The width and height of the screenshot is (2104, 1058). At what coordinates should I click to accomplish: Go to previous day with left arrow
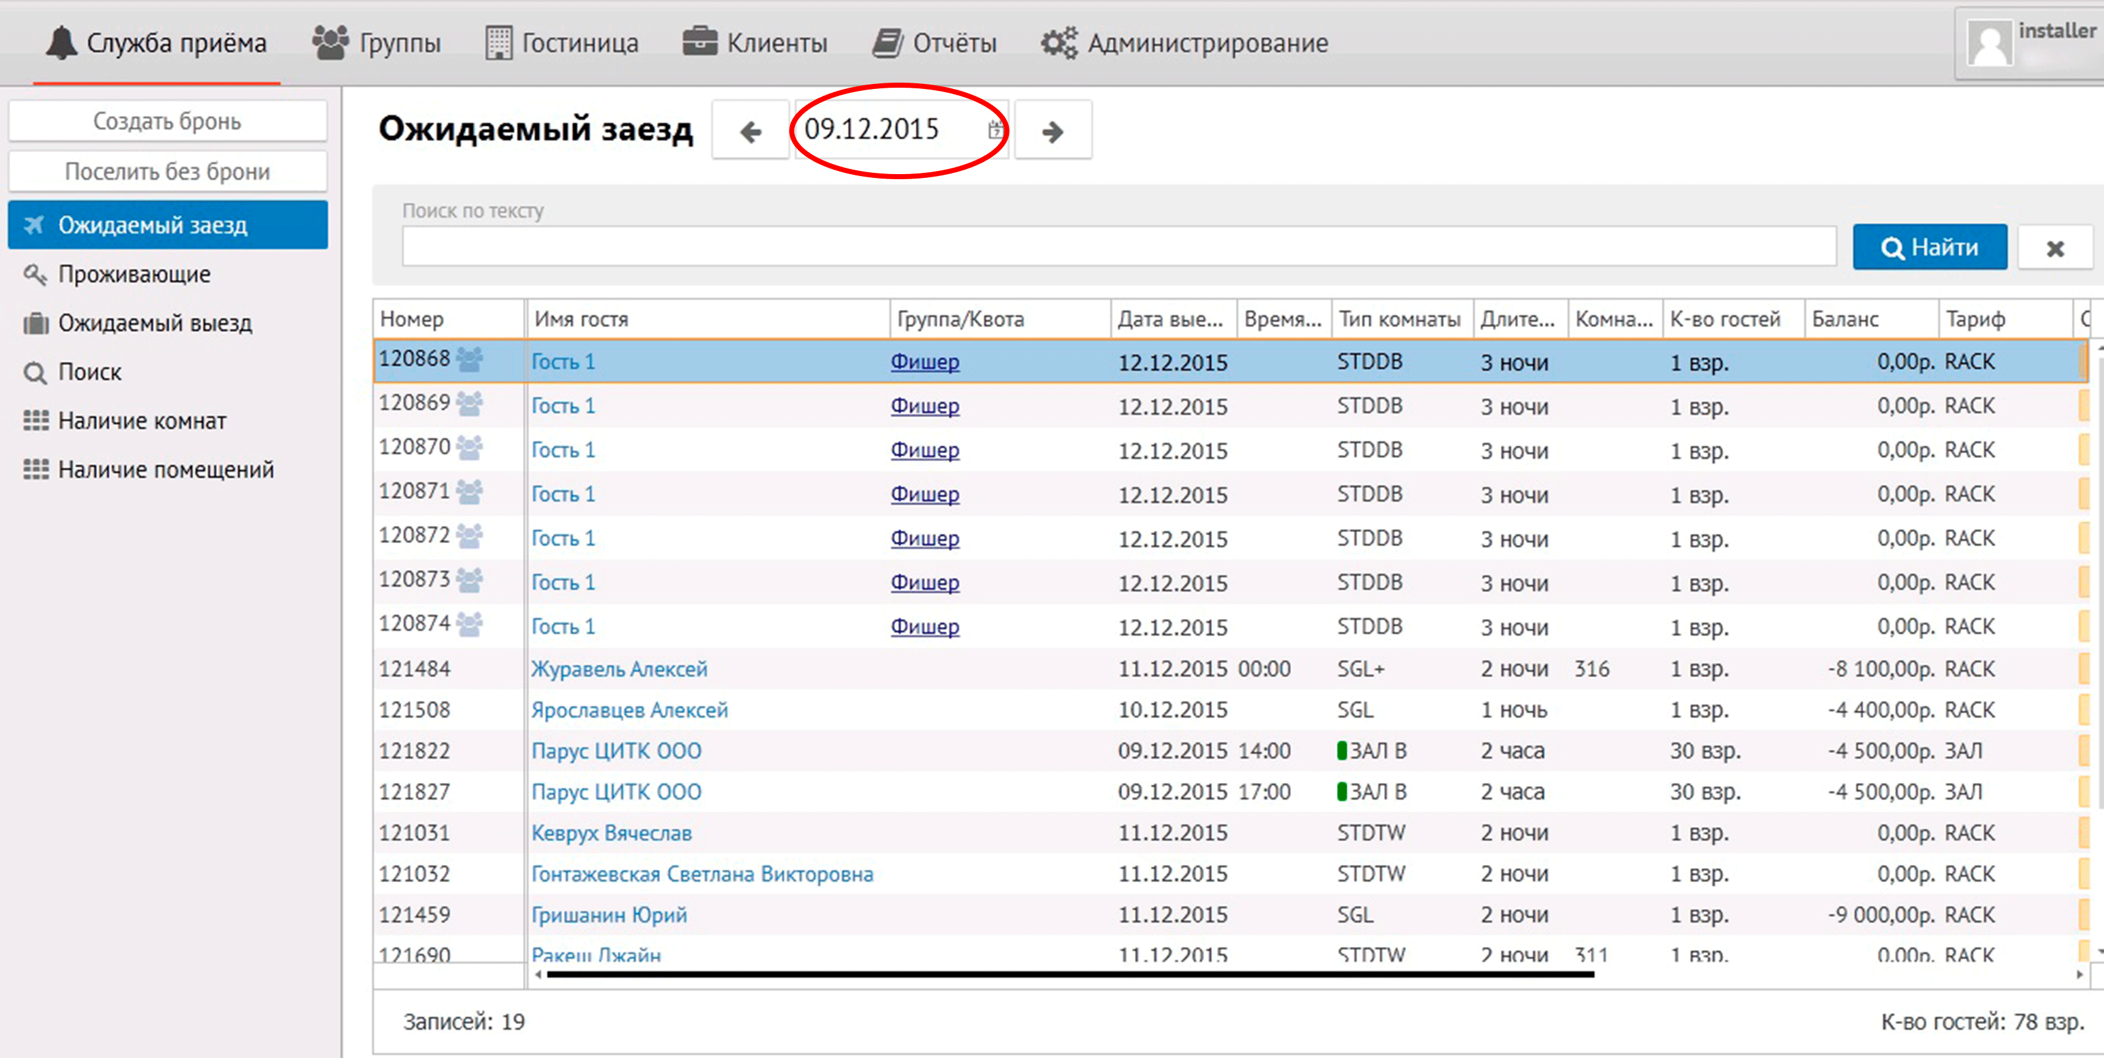(749, 131)
